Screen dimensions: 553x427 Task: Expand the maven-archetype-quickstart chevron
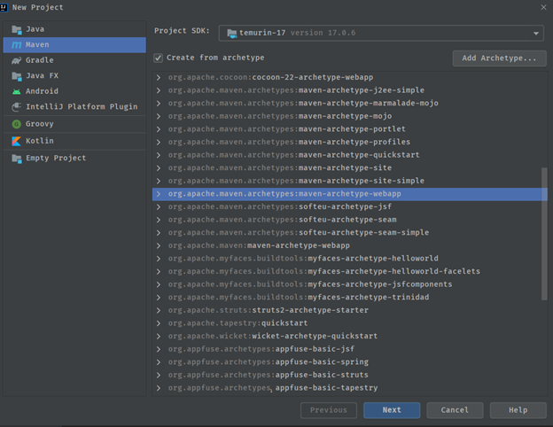click(159, 155)
